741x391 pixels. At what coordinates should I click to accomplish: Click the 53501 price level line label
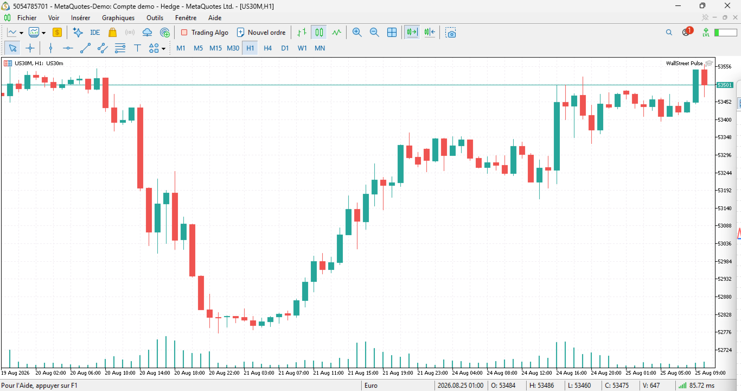[x=725, y=85]
